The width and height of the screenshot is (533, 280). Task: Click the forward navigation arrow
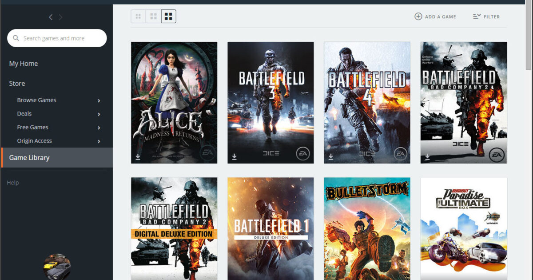60,17
